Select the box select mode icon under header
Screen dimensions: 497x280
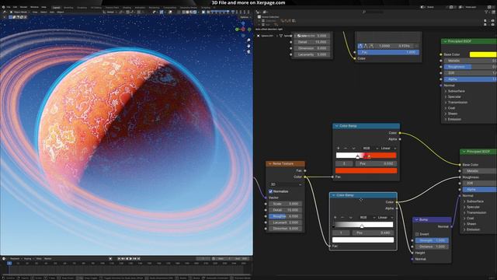10,17
